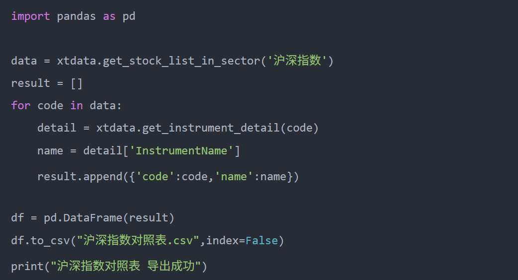Image resolution: width=518 pixels, height=280 pixels.
Task: Click the 'InstrumentName' string key
Action: coord(181,150)
